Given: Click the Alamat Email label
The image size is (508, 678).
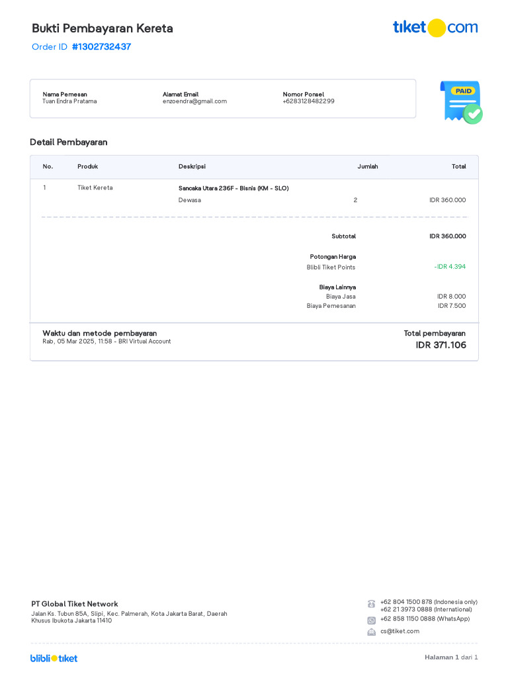Looking at the screenshot, I should click(181, 94).
